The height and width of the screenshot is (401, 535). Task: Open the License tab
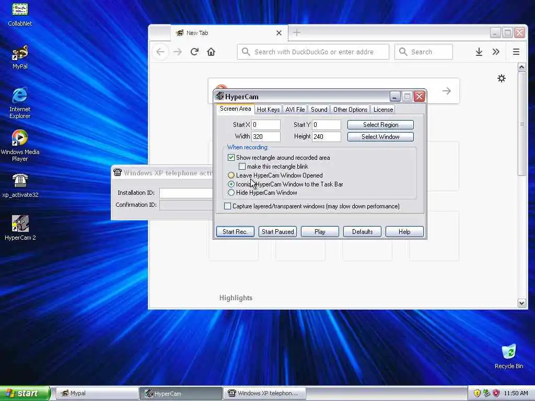click(x=383, y=110)
